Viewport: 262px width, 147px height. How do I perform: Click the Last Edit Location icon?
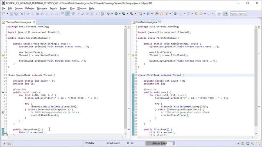196,14
